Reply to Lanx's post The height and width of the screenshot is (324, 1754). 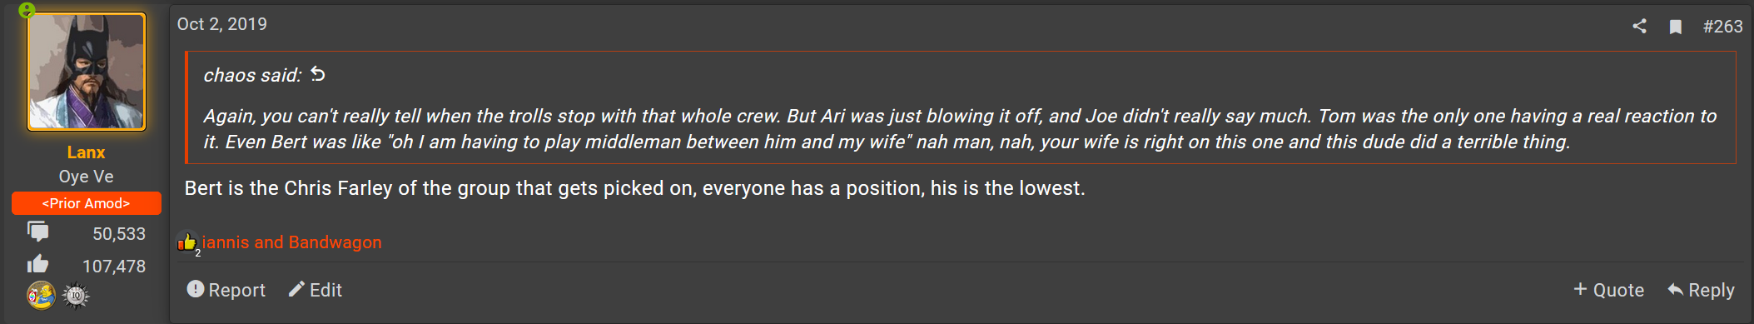[x=1701, y=290]
